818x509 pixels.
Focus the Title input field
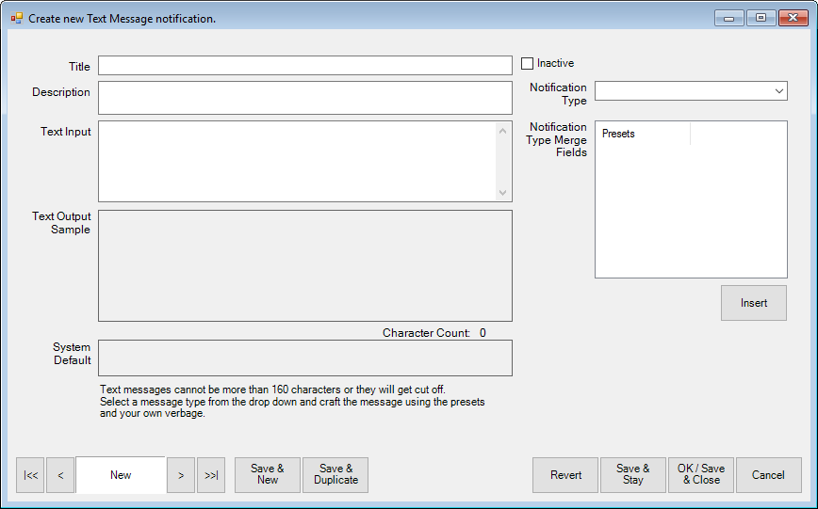point(304,66)
